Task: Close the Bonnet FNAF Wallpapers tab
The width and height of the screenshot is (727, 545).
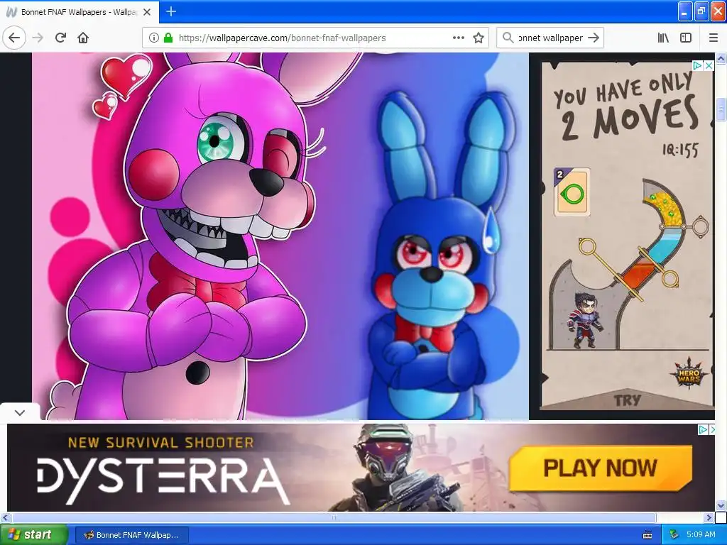Action: [x=147, y=12]
